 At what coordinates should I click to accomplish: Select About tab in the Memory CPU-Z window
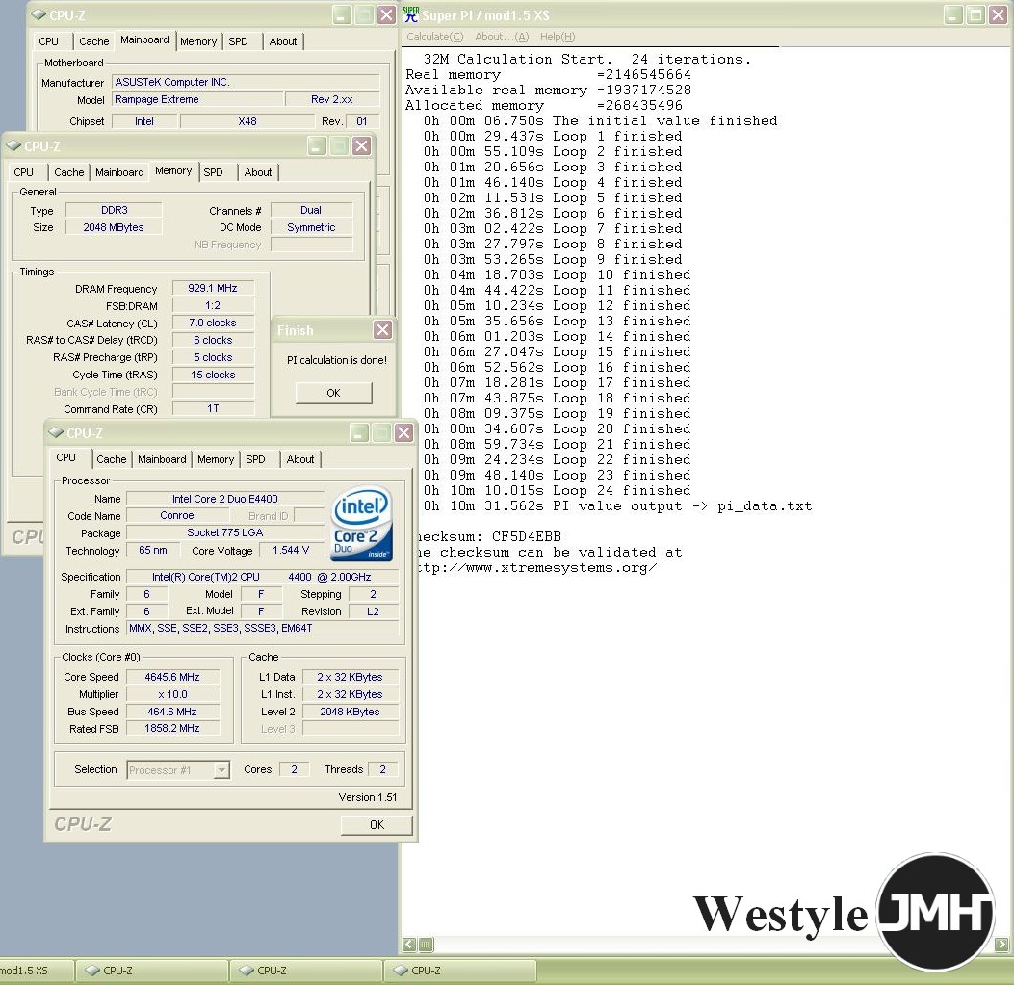258,172
